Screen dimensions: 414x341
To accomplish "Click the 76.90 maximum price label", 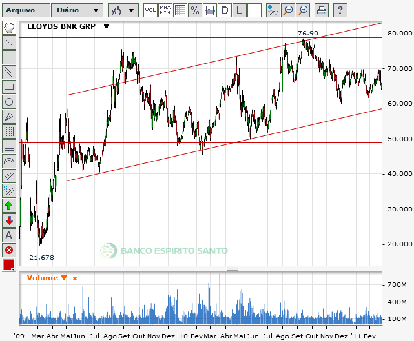I will point(308,34).
